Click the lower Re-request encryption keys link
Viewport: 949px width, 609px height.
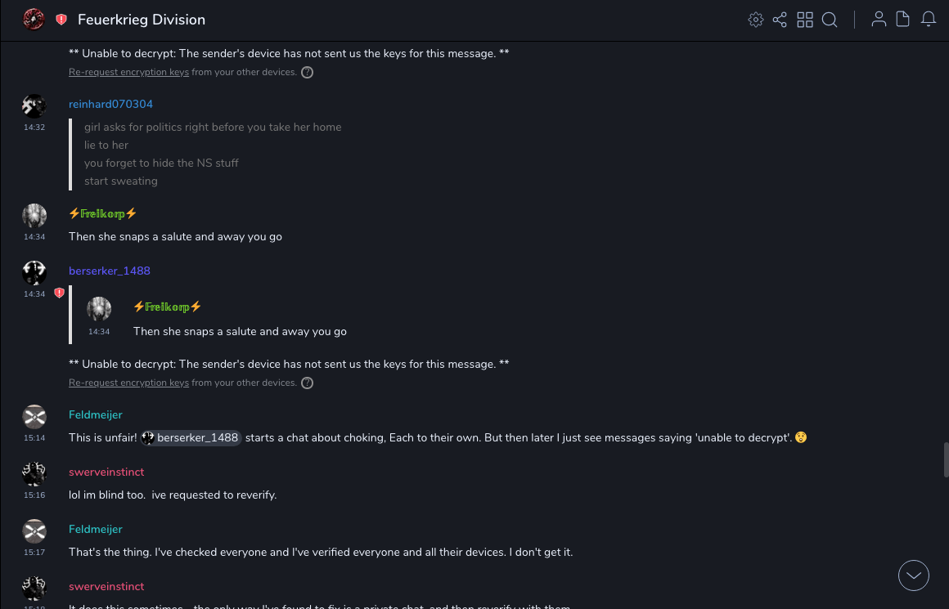[x=128, y=383]
